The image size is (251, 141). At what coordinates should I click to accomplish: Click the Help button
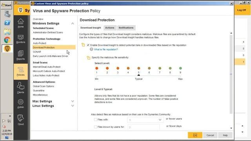tap(225, 135)
